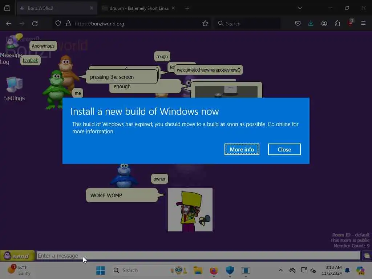The width and height of the screenshot is (372, 279).
Task: Click the pressing the screen bubble
Action: tap(122, 77)
